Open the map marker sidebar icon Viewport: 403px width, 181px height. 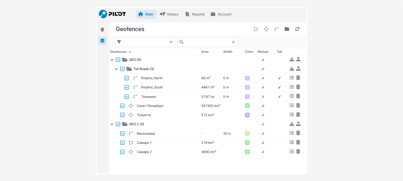pyautogui.click(x=102, y=30)
